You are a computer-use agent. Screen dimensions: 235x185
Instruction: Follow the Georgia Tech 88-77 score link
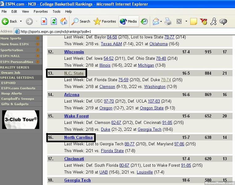129,144
